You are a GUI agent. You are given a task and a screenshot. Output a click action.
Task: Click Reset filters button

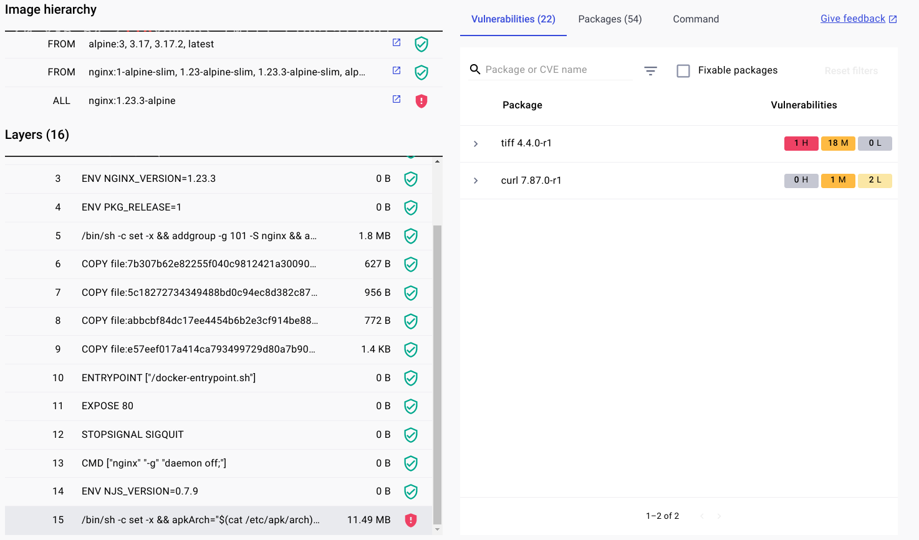pos(851,71)
